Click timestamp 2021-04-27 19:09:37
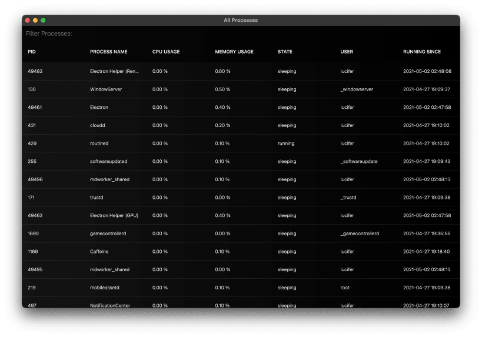482x337 pixels. coord(426,89)
